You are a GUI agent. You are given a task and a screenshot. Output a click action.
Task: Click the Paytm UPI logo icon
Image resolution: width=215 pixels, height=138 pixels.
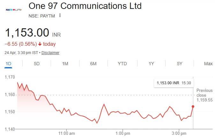pyautogui.click(x=13, y=10)
